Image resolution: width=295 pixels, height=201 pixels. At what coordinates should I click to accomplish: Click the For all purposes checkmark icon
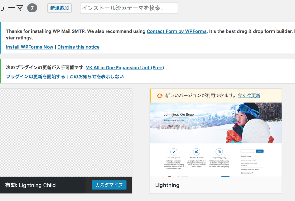(x=174, y=152)
